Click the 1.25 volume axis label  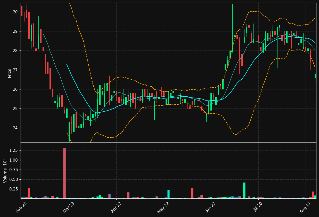click(x=13, y=150)
